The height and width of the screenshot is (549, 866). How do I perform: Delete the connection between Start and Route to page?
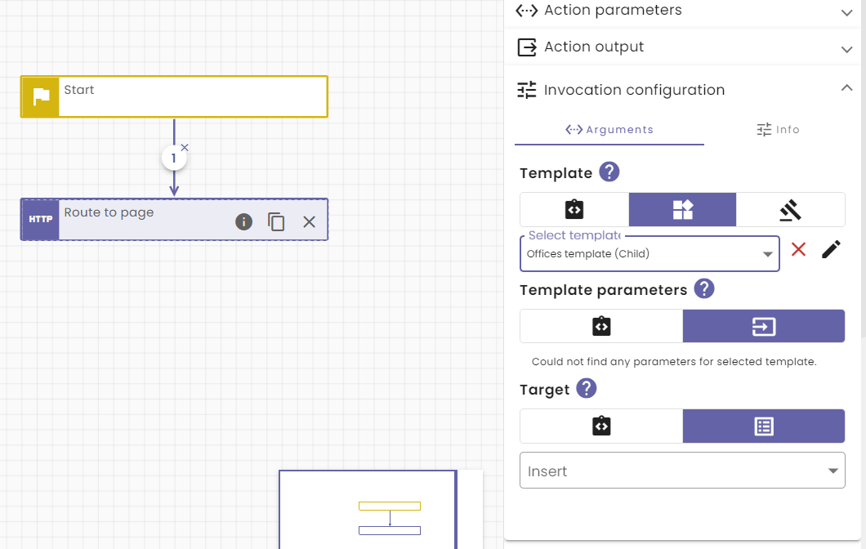(185, 147)
